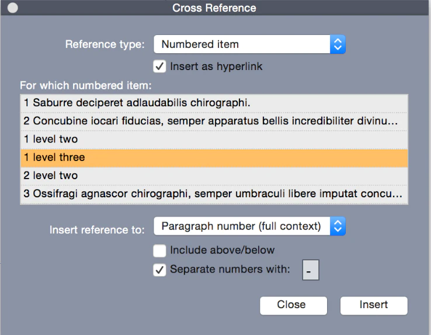
Task: Click the Cross Reference title bar
Action: (x=215, y=8)
